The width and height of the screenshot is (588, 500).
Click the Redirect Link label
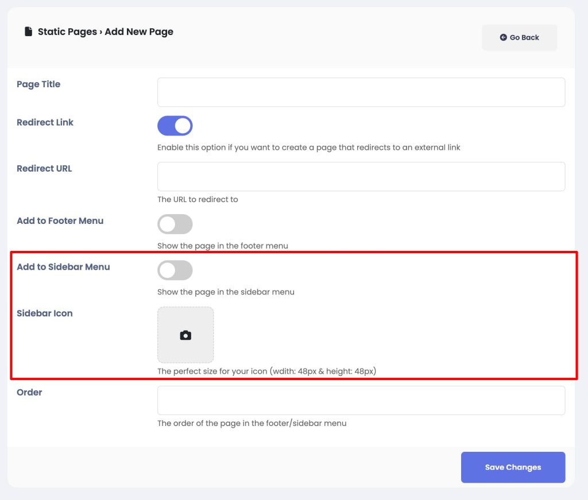(x=45, y=123)
